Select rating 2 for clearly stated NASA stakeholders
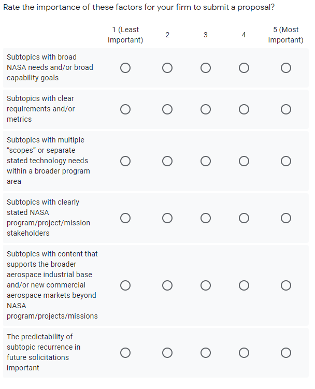The image size is (315, 389). point(167,218)
